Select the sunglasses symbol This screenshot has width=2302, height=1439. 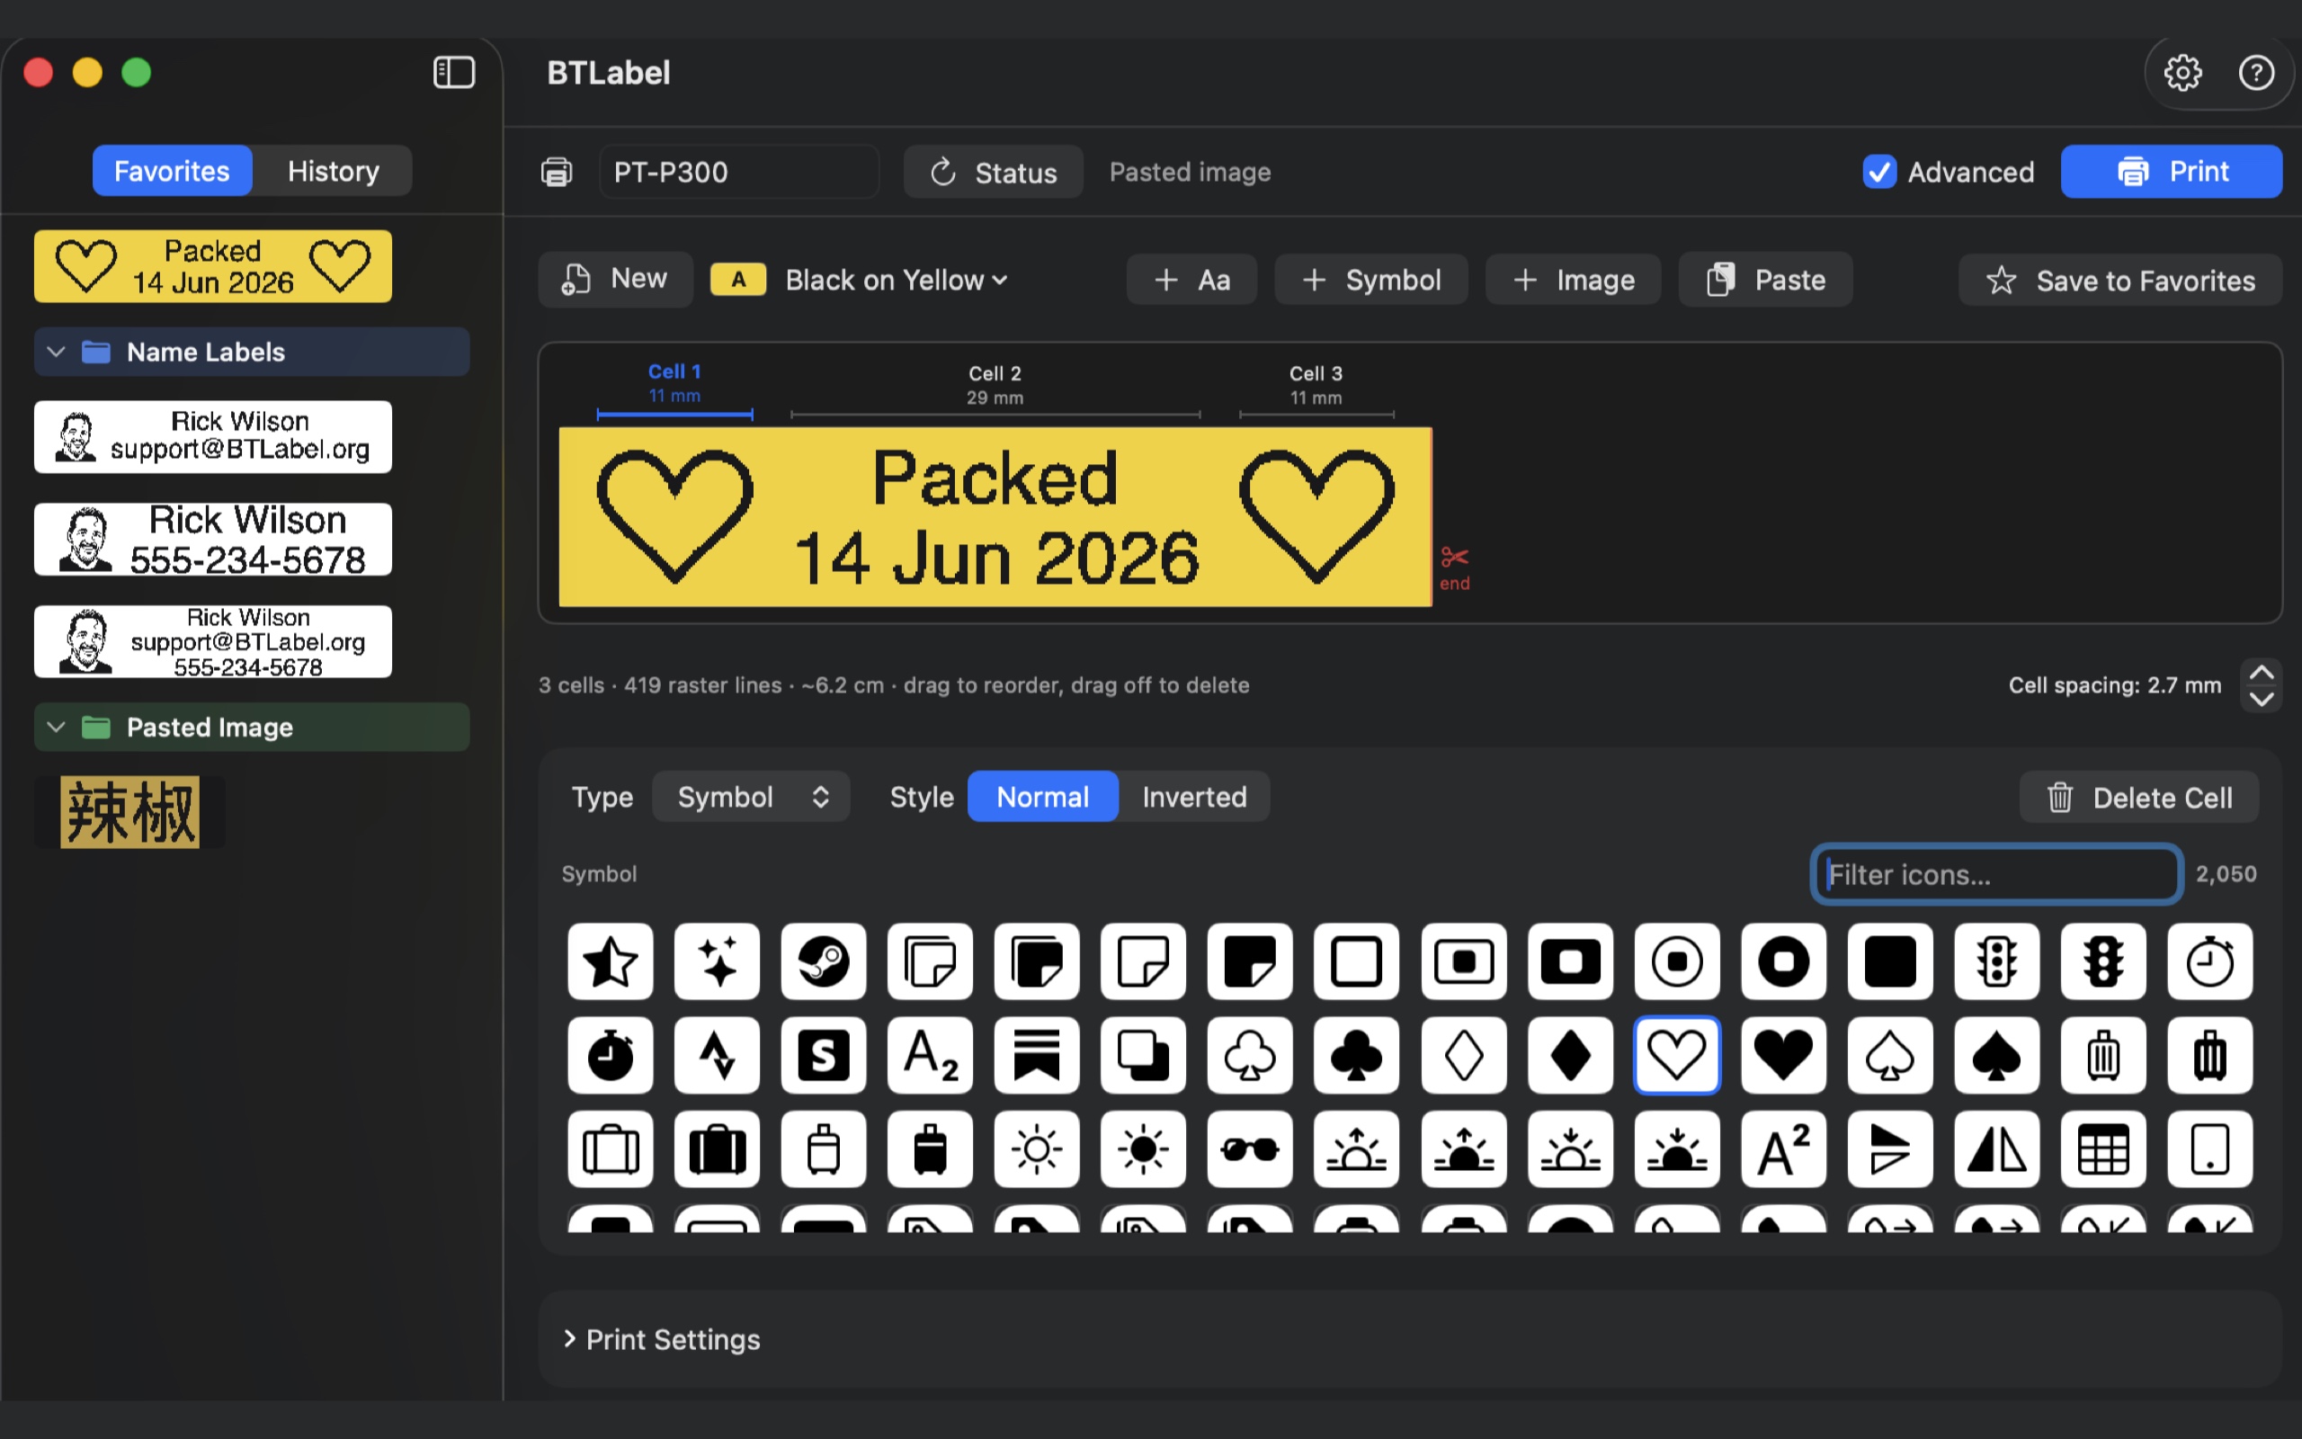click(x=1250, y=1149)
